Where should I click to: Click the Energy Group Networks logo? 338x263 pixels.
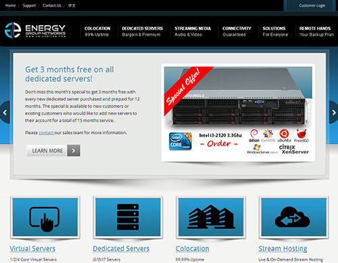[x=35, y=30]
